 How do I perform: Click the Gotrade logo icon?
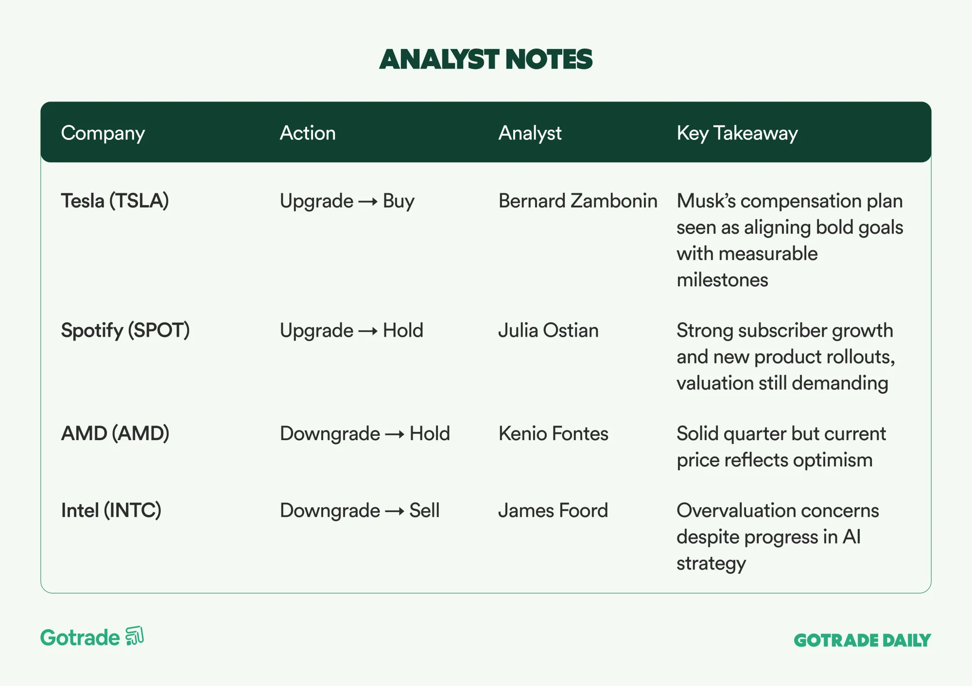135,636
